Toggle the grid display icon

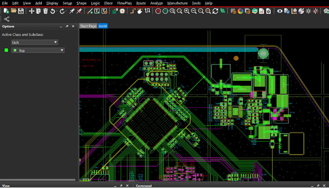(x=233, y=11)
